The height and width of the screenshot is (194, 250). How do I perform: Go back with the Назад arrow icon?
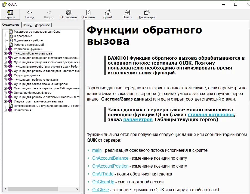tap(29, 12)
